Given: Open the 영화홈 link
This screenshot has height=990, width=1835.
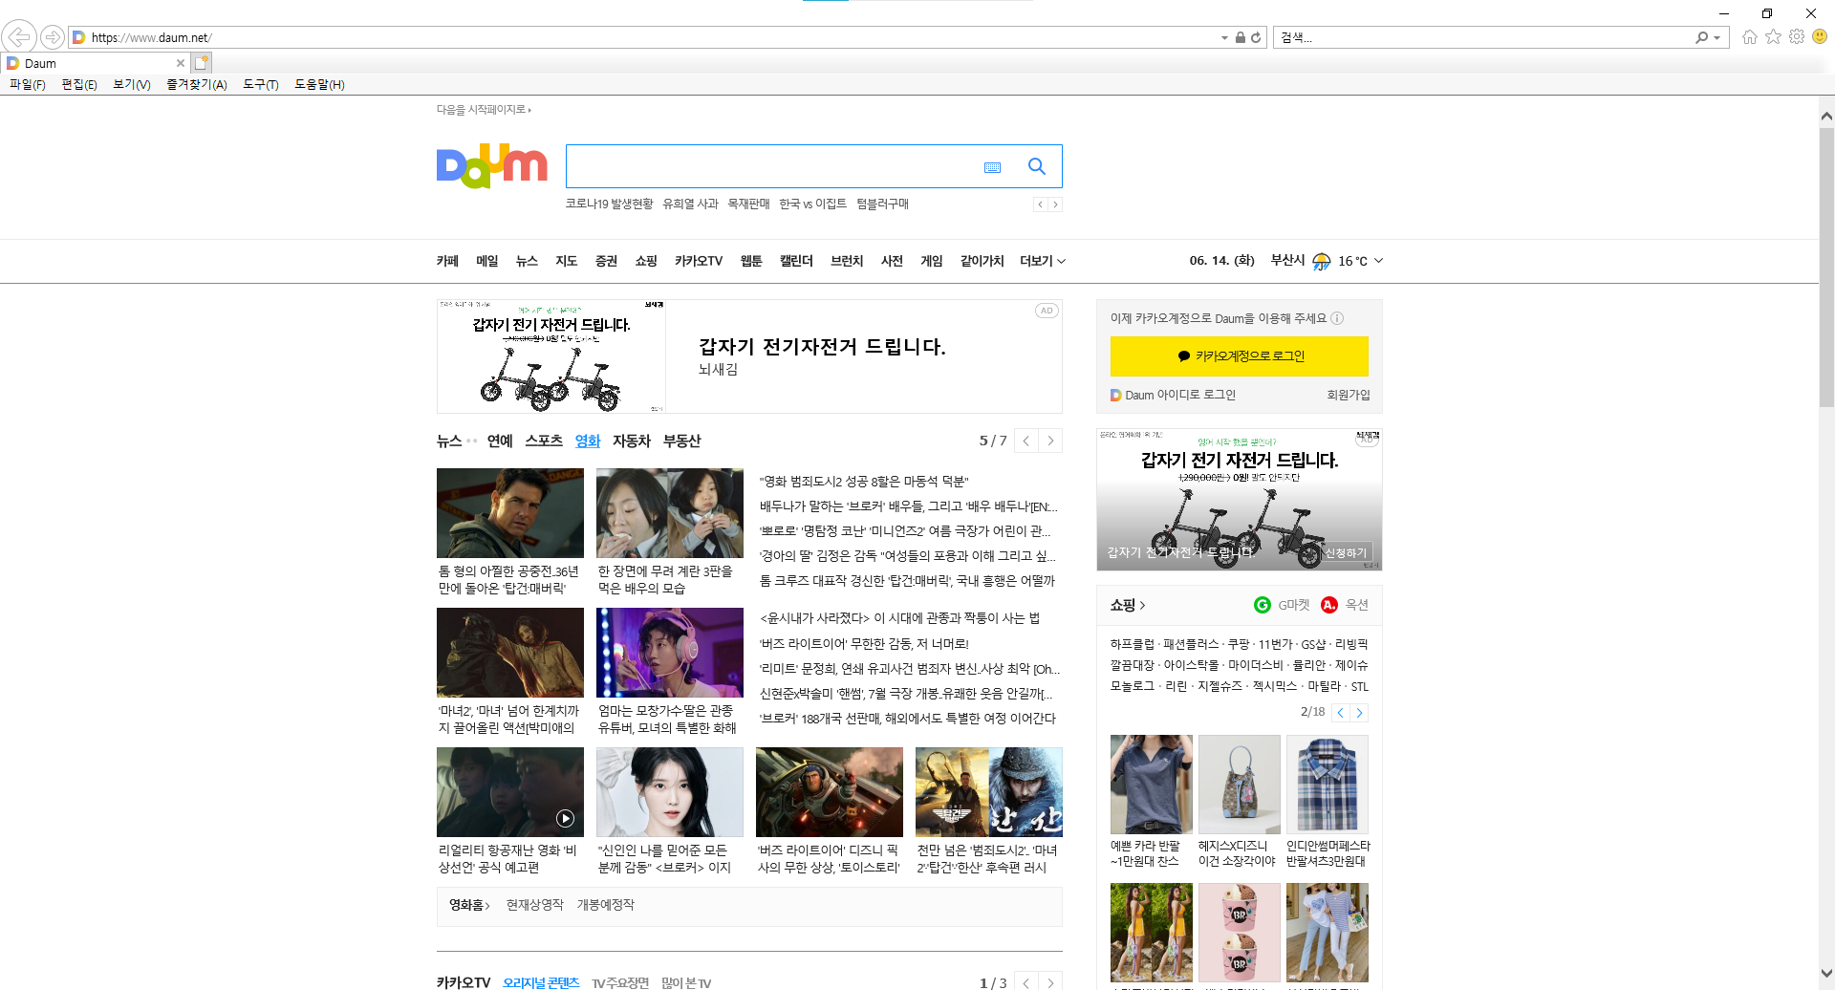Looking at the screenshot, I should (469, 905).
